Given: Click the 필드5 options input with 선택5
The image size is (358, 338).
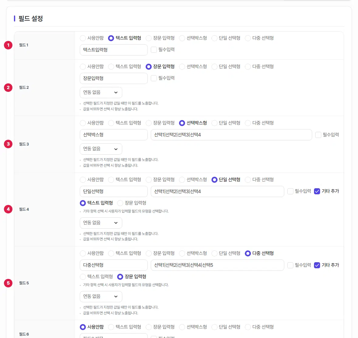Looking at the screenshot, I should point(217,265).
